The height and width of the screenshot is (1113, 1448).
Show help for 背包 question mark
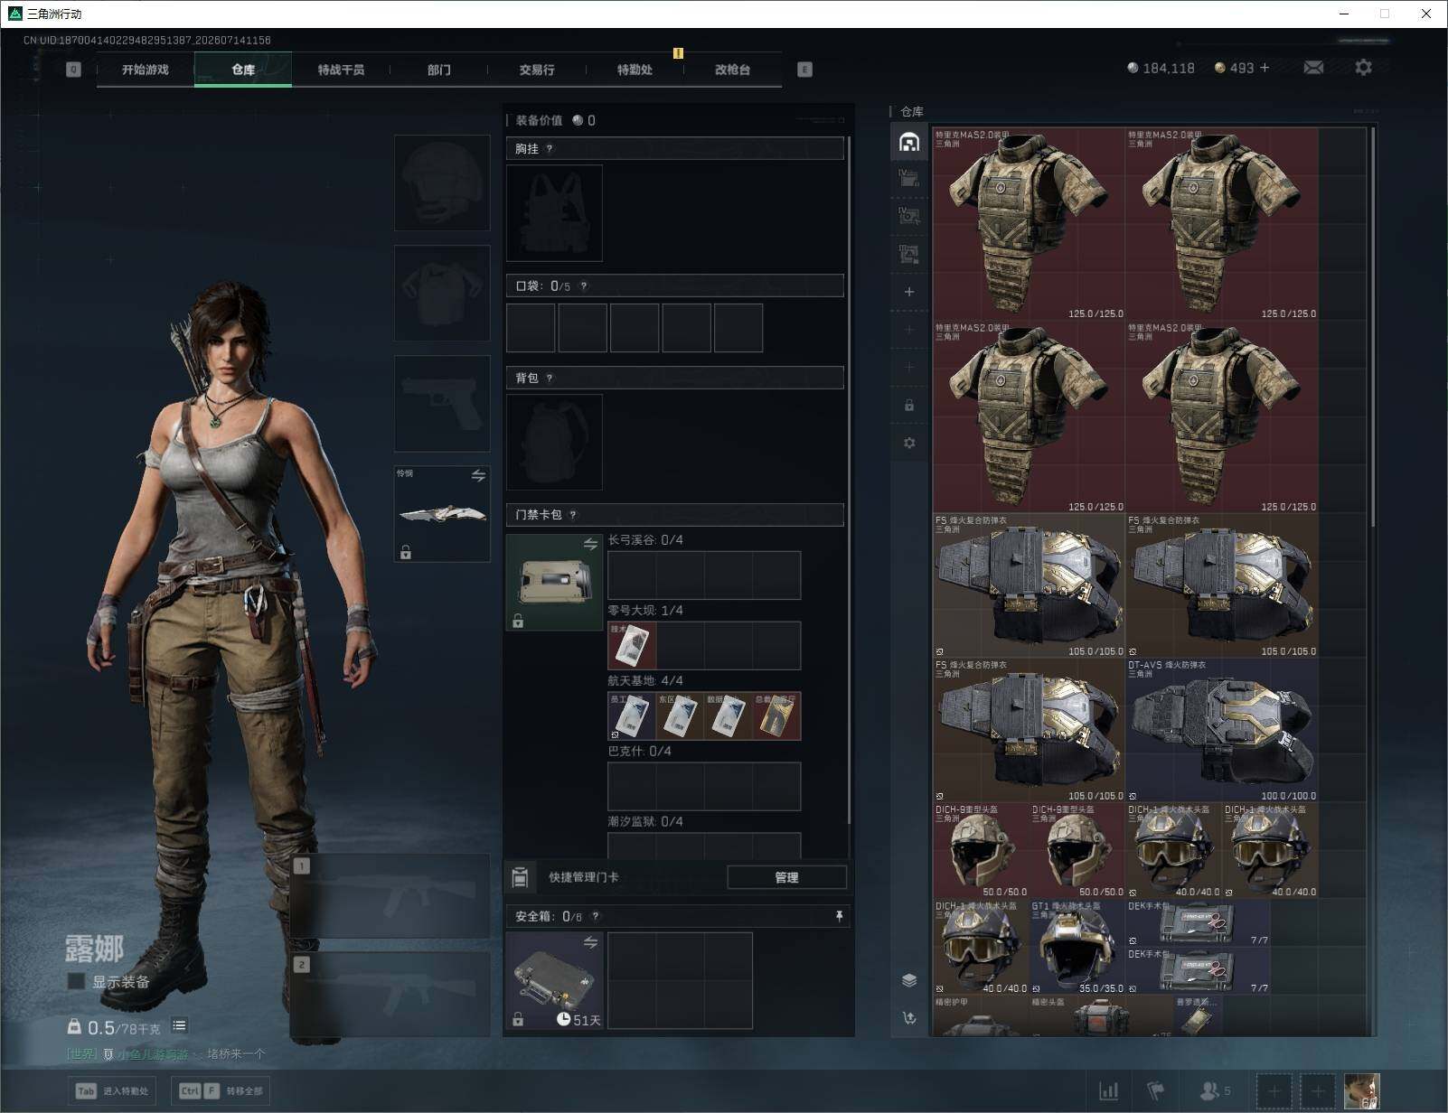(x=549, y=378)
